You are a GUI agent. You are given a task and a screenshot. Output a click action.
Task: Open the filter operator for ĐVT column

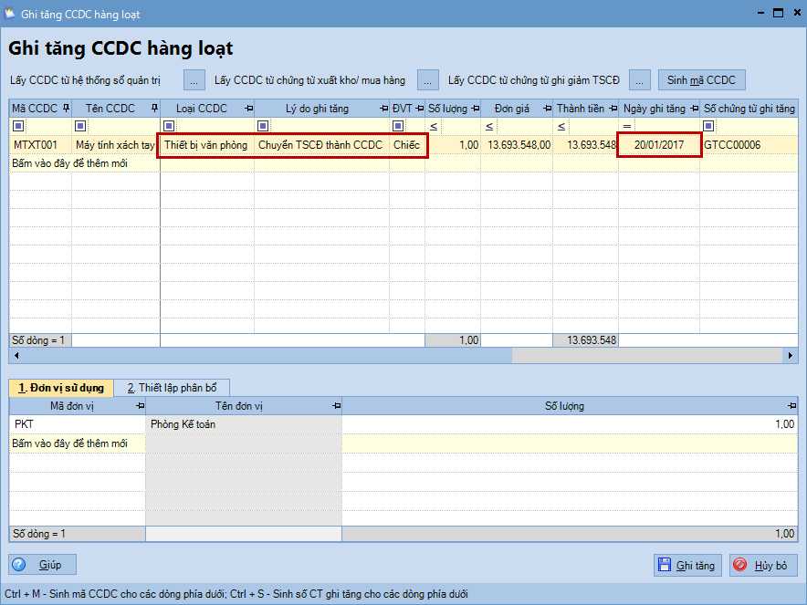[x=398, y=126]
